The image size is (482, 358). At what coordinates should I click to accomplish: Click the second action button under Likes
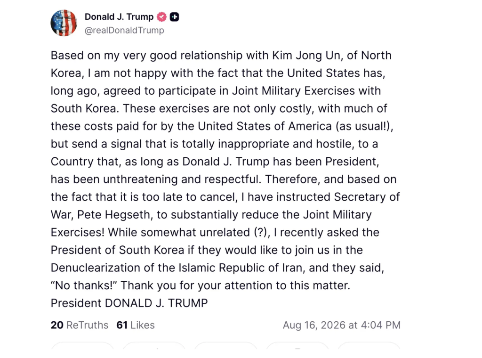pyautogui.click(x=154, y=346)
